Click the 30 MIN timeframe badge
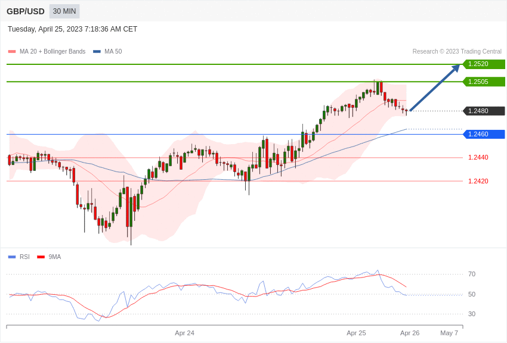The height and width of the screenshot is (343, 507). [x=64, y=11]
